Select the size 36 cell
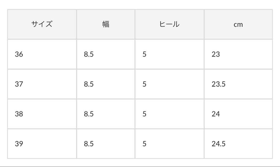The height and width of the screenshot is (167, 280). (x=19, y=54)
